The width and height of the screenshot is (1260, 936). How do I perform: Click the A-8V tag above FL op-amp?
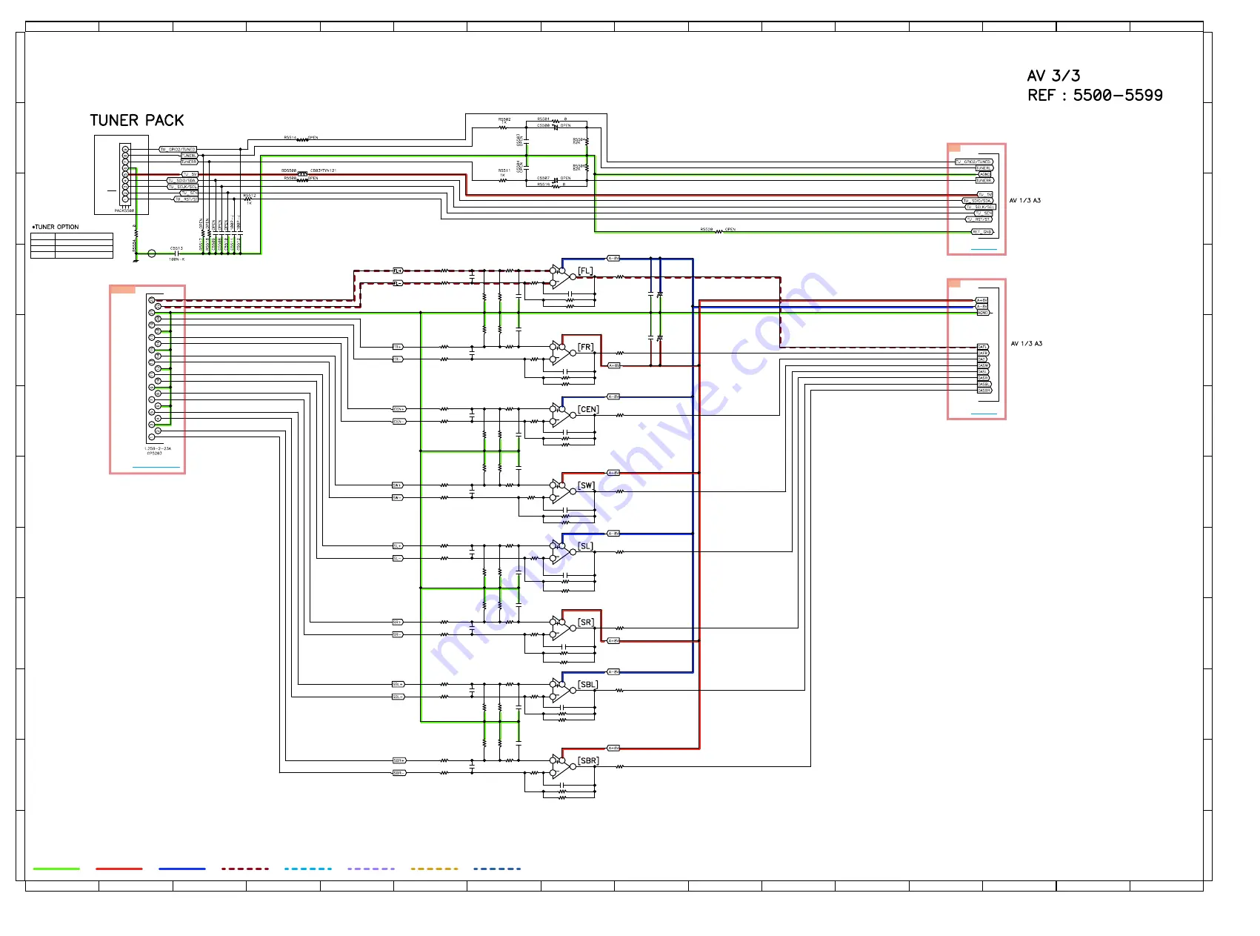[613, 259]
